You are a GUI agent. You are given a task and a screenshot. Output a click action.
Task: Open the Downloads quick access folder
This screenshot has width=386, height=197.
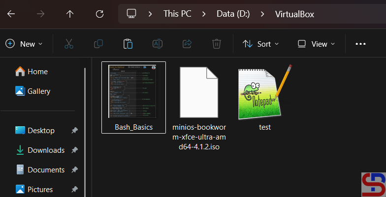[x=46, y=150]
